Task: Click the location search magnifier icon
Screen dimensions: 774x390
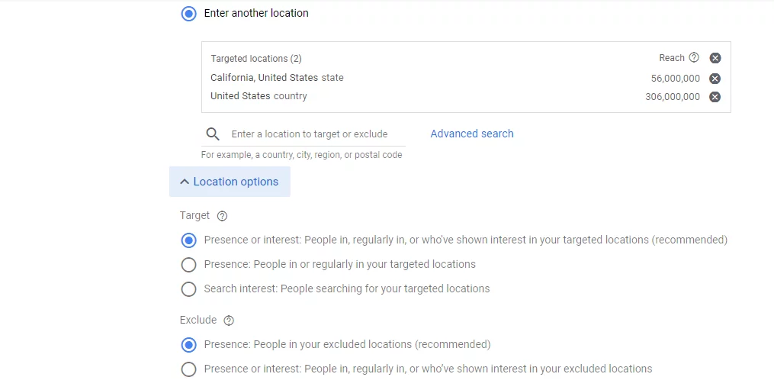Action: (213, 134)
